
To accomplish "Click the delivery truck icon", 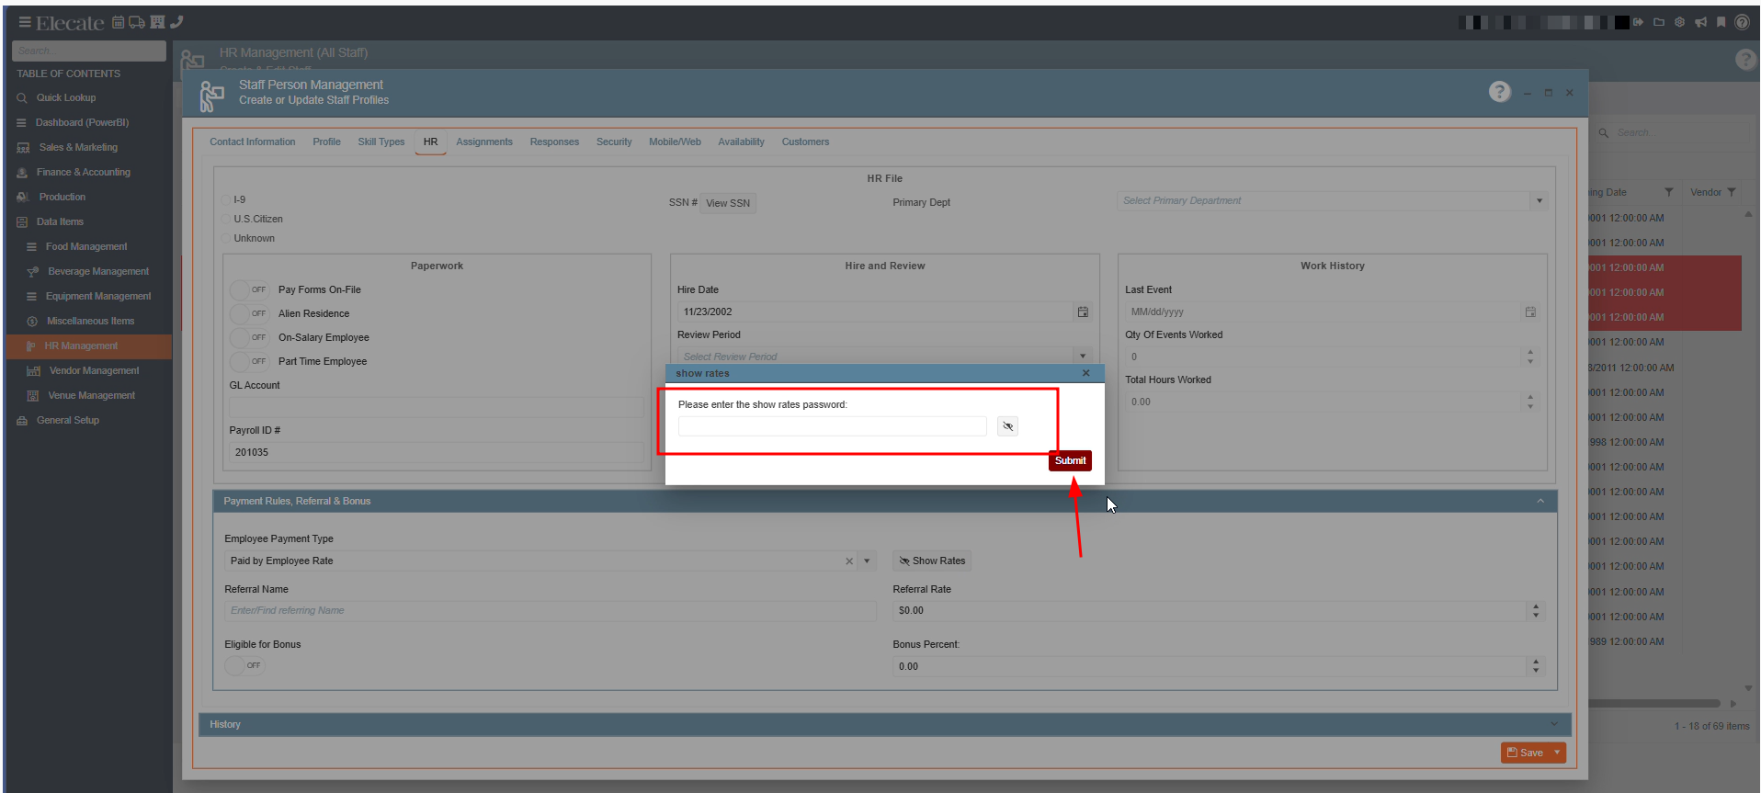I will (x=137, y=22).
